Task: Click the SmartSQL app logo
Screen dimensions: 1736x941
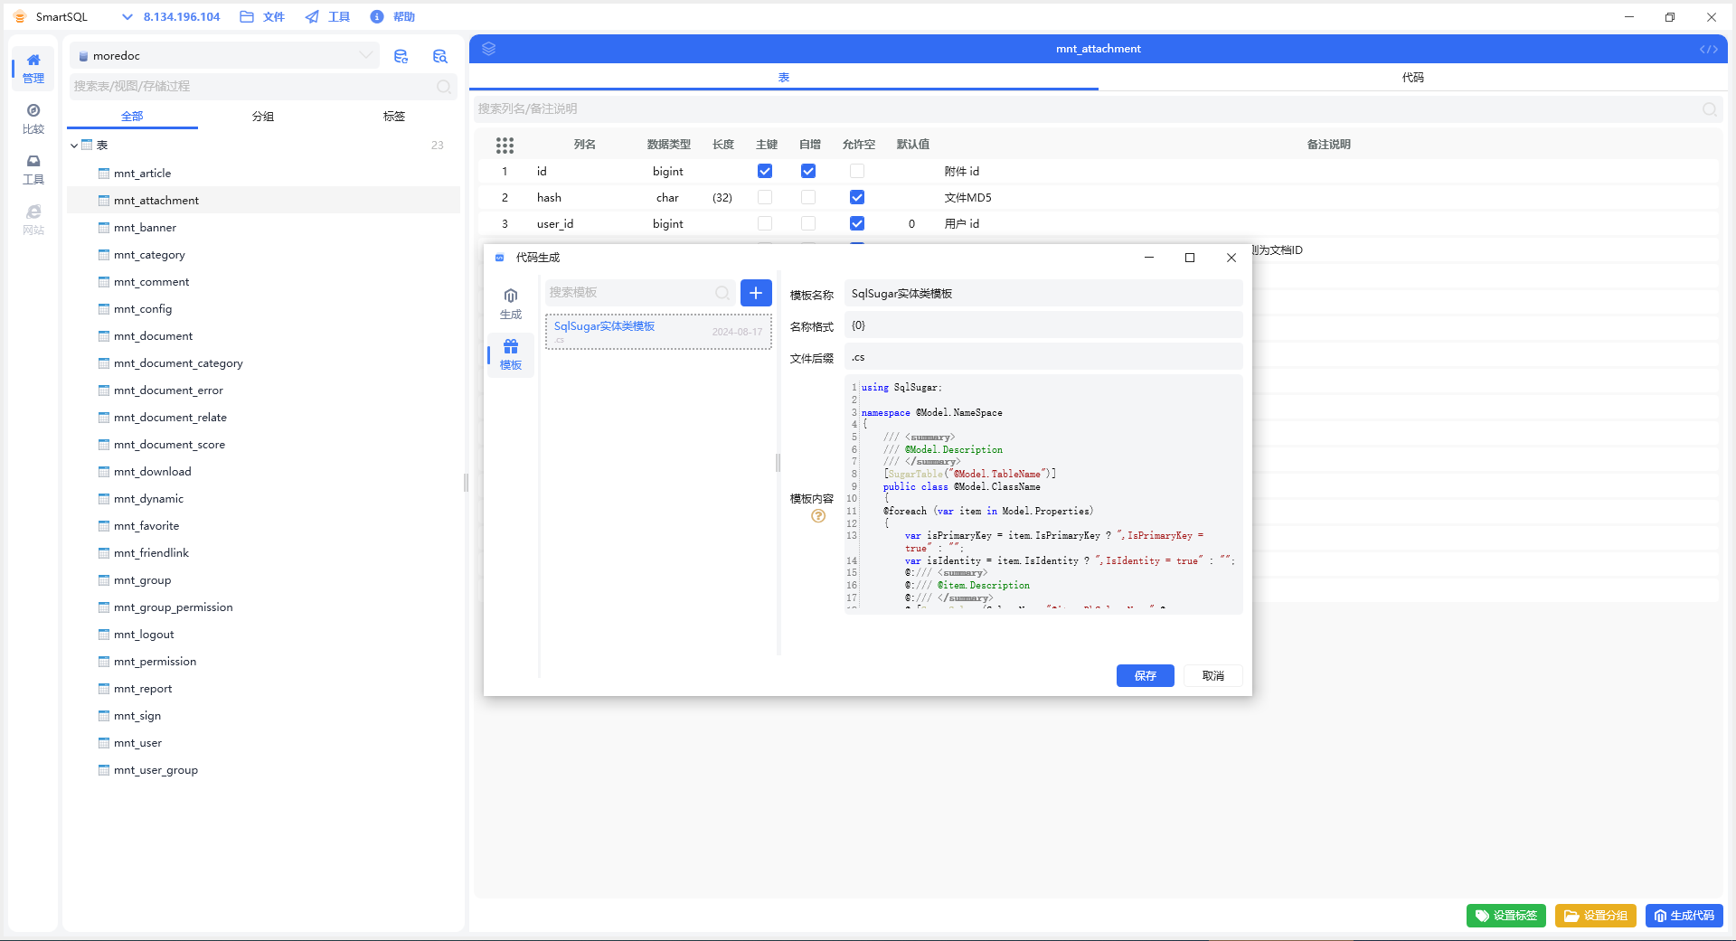Action: click(20, 17)
